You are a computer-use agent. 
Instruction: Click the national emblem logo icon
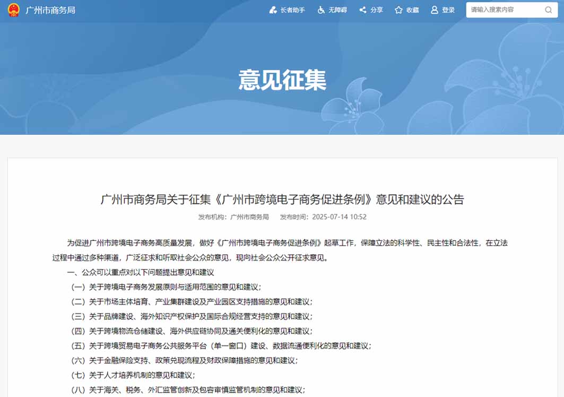click(14, 10)
